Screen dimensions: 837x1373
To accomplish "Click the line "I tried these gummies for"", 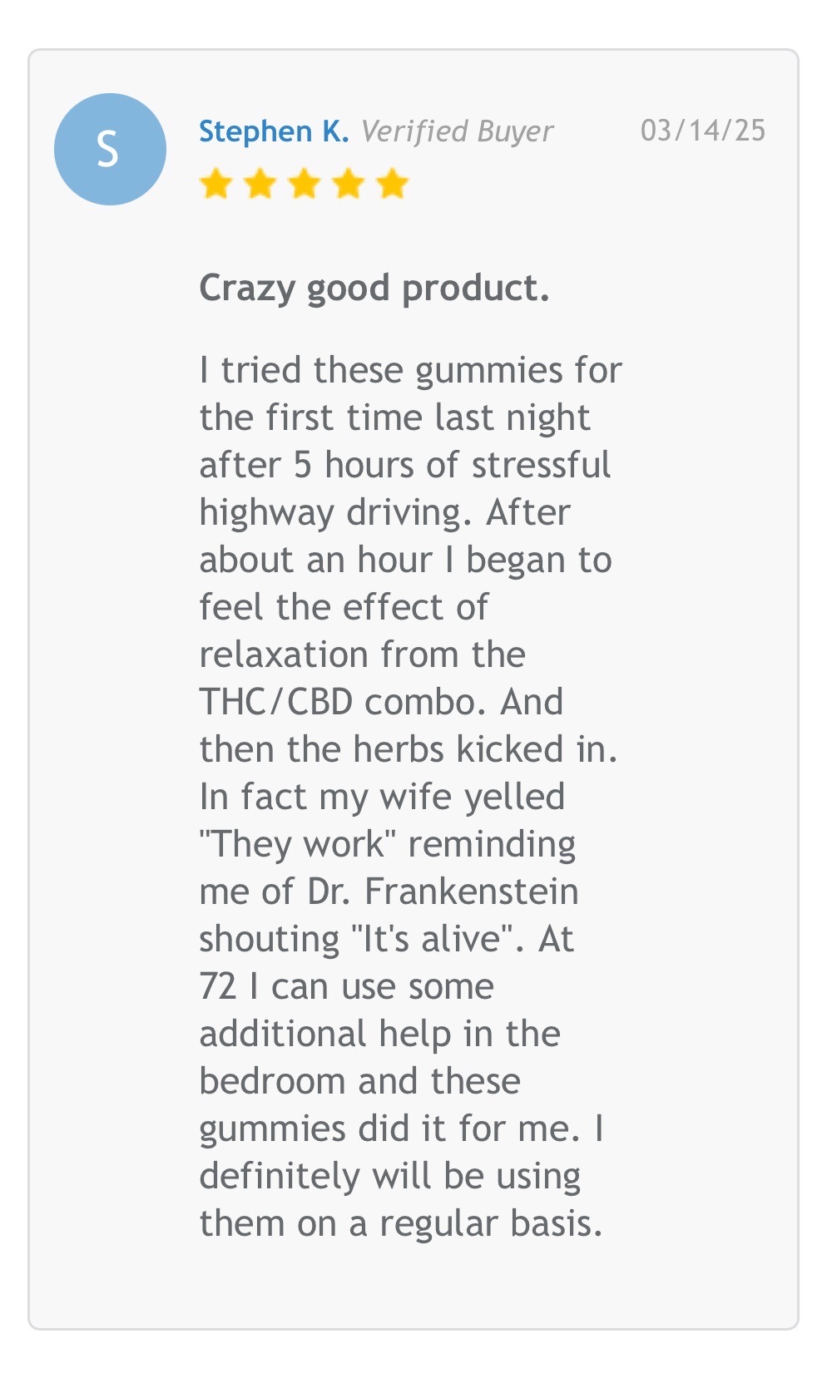I will (410, 370).
